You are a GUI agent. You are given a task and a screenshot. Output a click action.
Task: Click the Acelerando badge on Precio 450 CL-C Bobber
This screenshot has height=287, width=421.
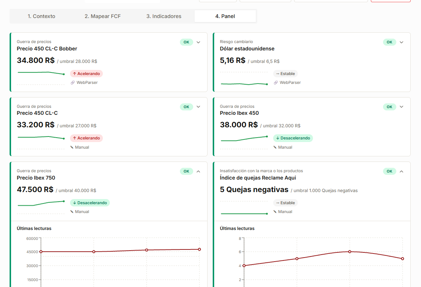click(x=87, y=74)
